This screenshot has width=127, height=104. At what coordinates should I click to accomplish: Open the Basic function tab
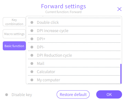(x=14, y=46)
